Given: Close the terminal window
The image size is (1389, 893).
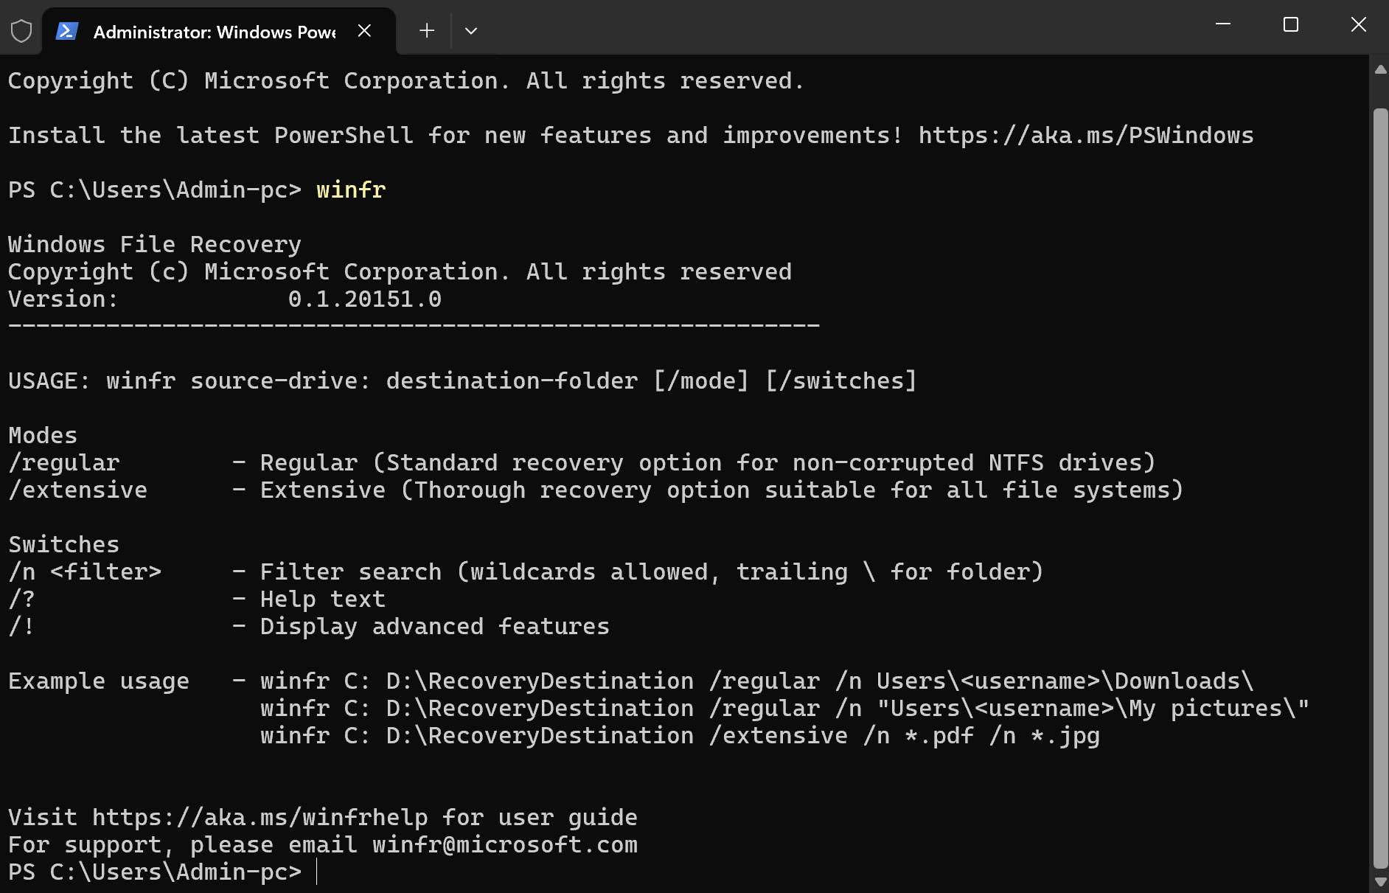Looking at the screenshot, I should point(1358,24).
